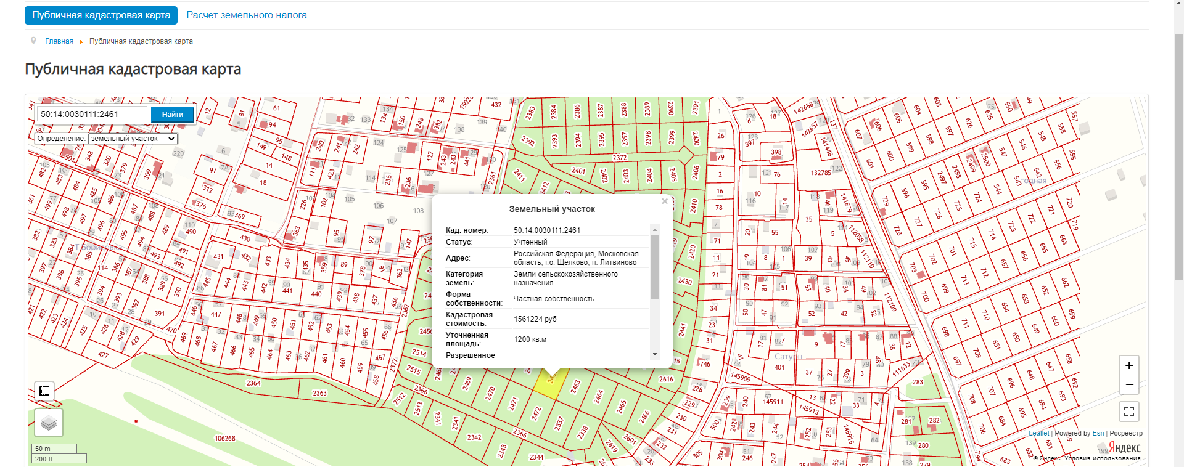Screen dimensions: 1184x467
Task: Click the 50 m scale bar label
Action: click(x=43, y=449)
